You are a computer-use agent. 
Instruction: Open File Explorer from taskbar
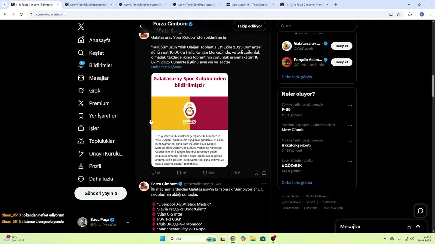253,239
